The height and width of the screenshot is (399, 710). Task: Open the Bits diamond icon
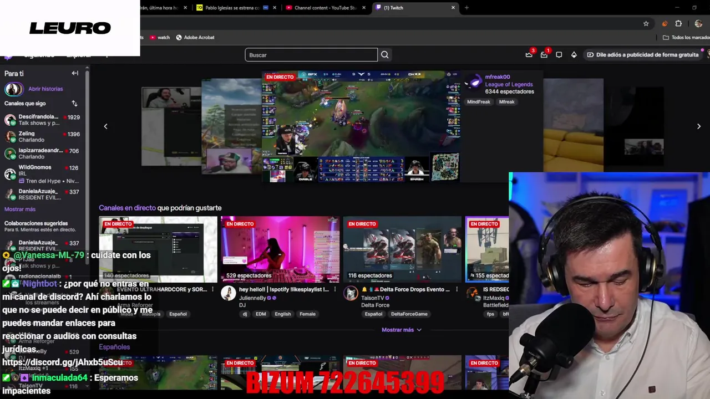tap(574, 55)
